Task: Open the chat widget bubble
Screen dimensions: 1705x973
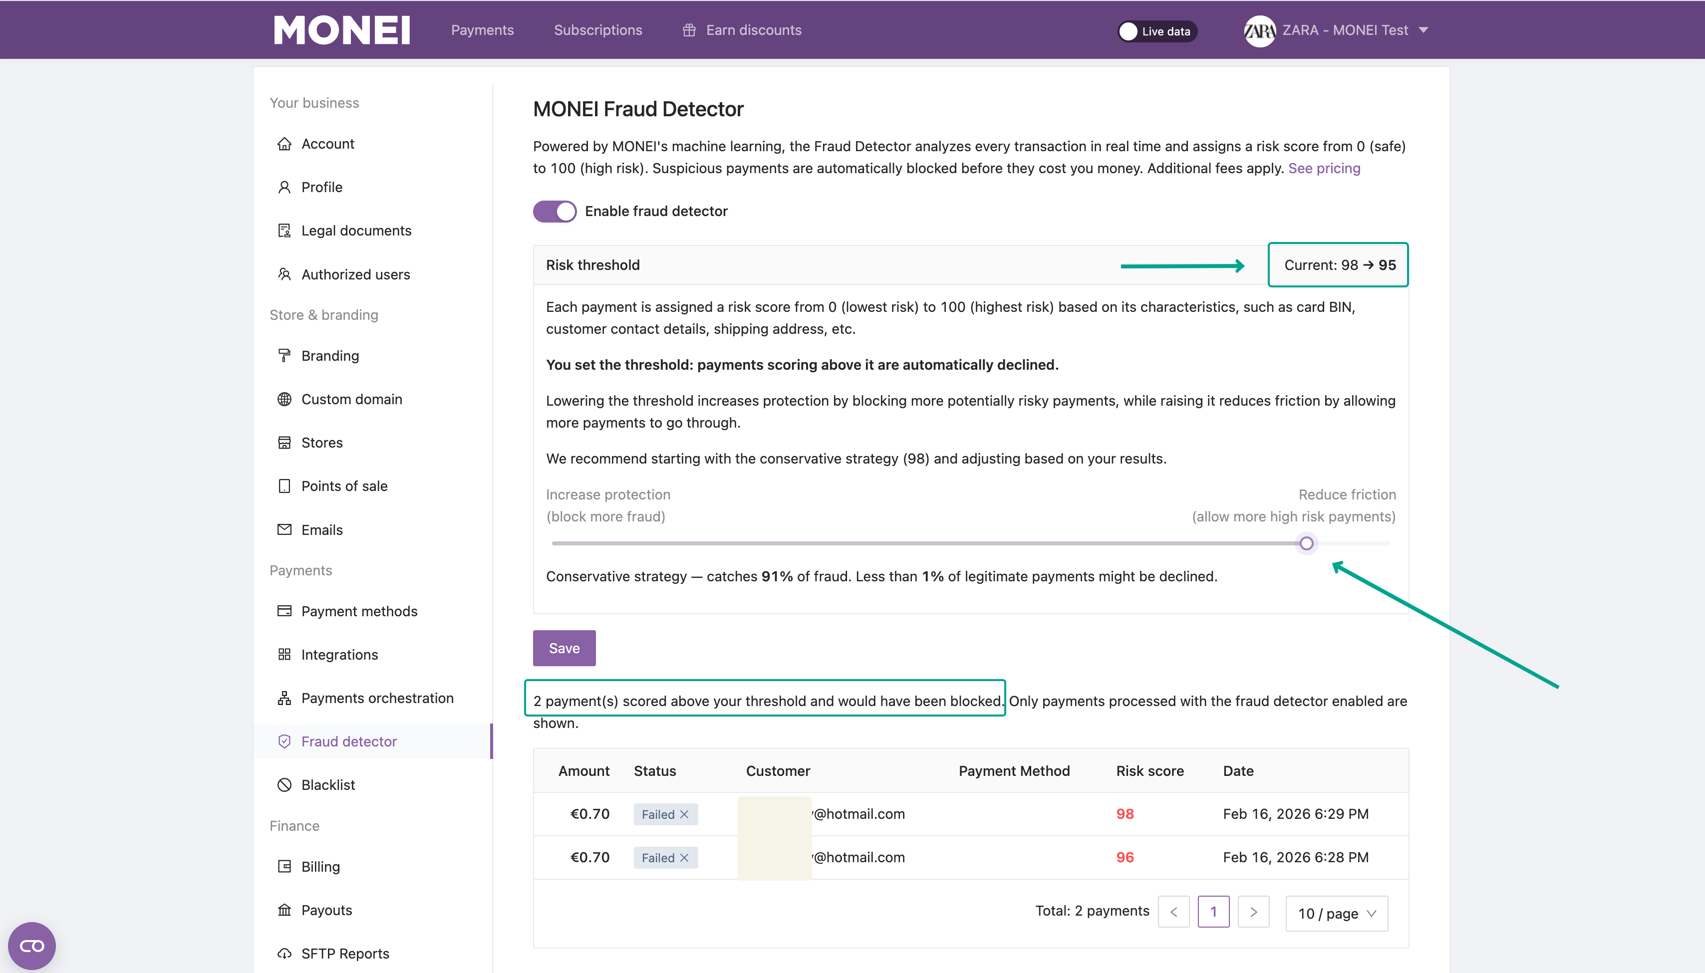Action: pos(31,946)
